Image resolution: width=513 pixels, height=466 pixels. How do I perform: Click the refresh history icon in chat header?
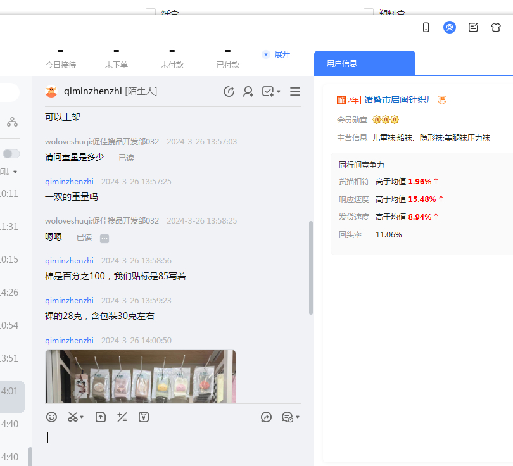(229, 92)
